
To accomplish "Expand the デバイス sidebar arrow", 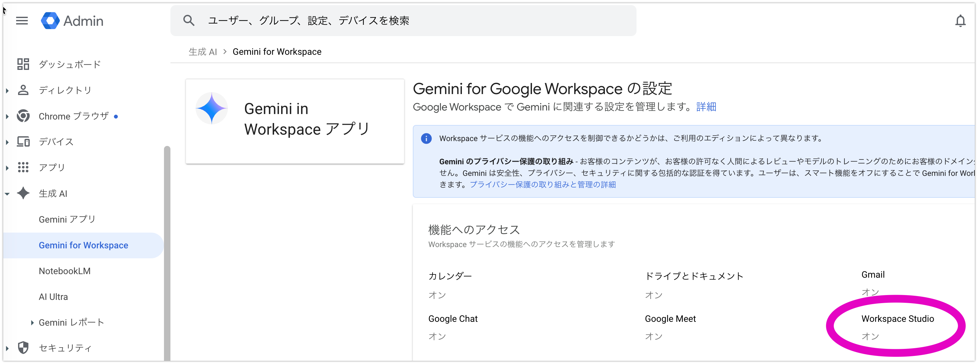I will click(7, 142).
